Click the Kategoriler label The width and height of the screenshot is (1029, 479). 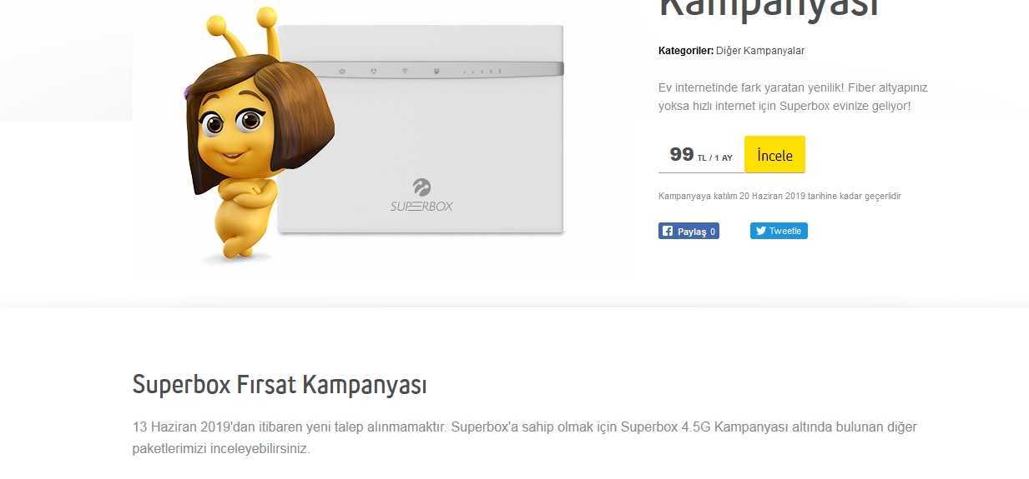point(686,51)
